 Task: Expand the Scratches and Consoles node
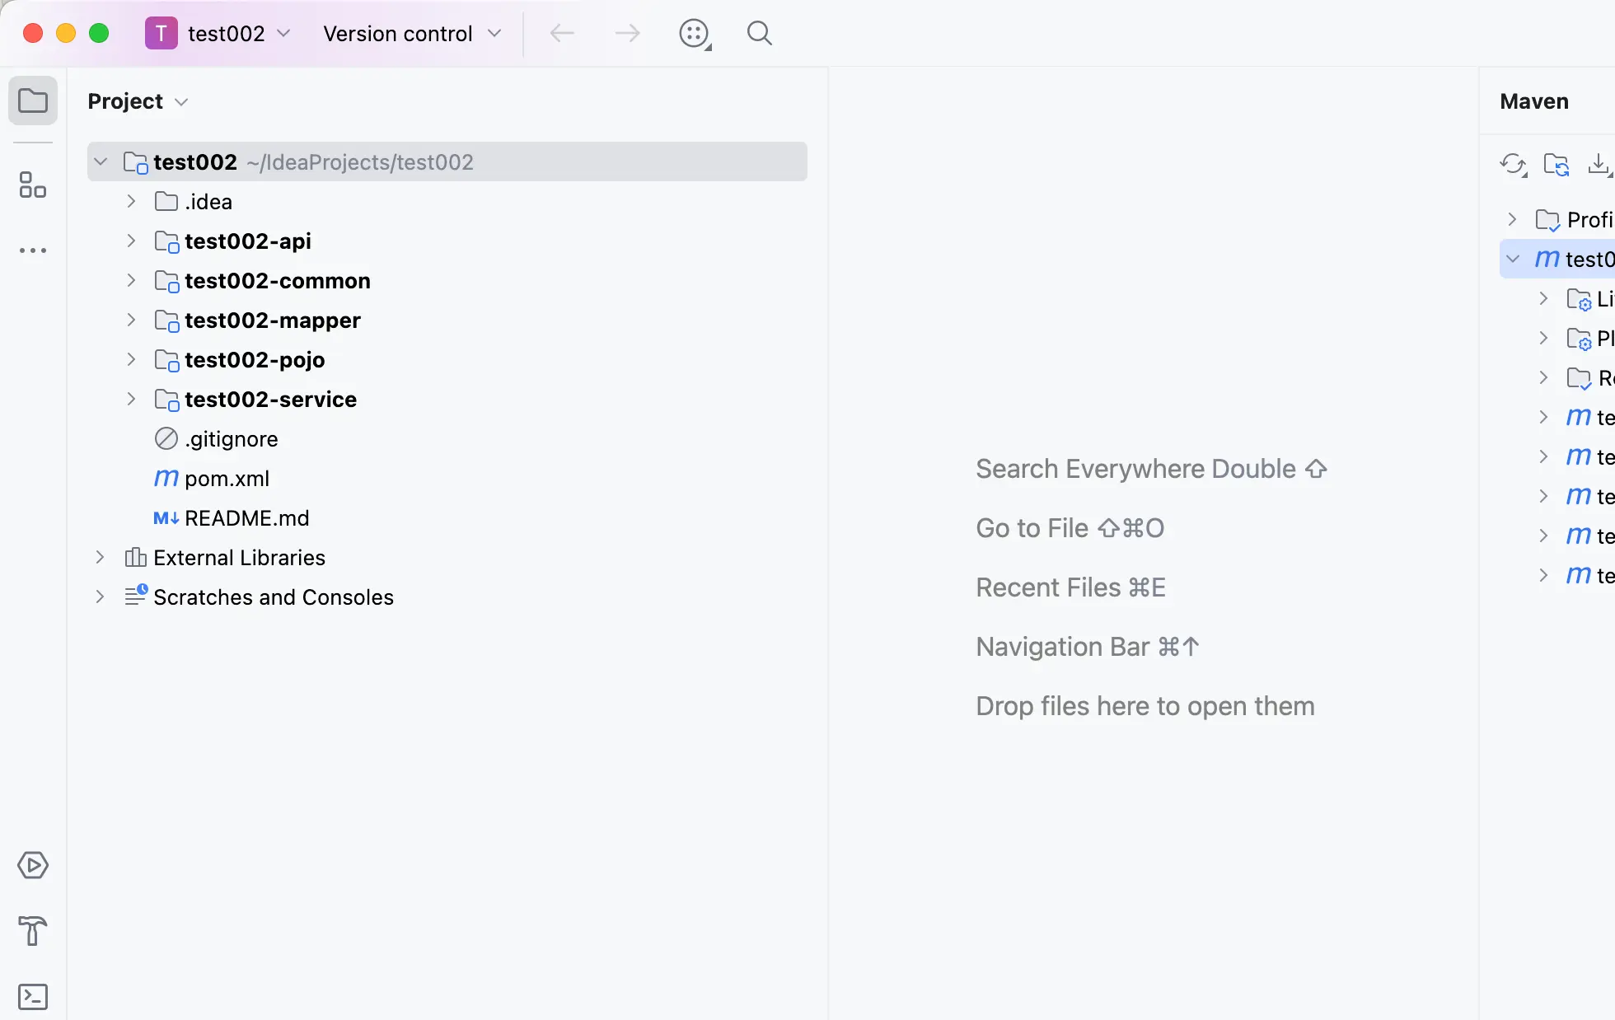(x=100, y=597)
